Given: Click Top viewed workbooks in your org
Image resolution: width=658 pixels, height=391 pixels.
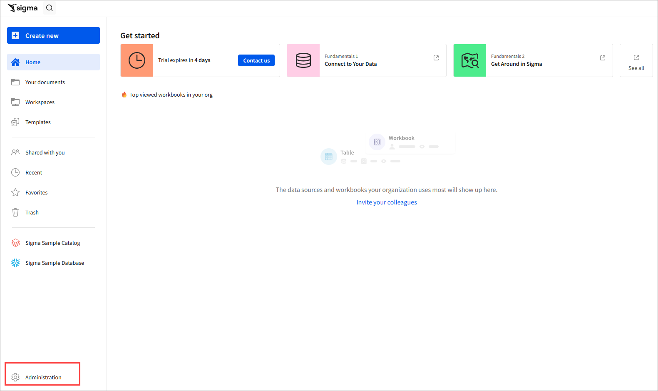Looking at the screenshot, I should coord(171,95).
